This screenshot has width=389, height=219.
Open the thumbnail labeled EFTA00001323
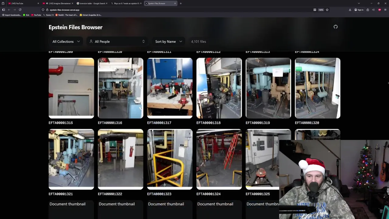tap(170, 159)
